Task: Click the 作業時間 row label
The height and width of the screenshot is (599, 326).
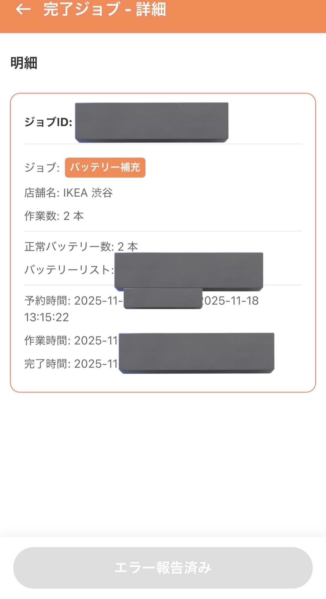Action: point(48,341)
